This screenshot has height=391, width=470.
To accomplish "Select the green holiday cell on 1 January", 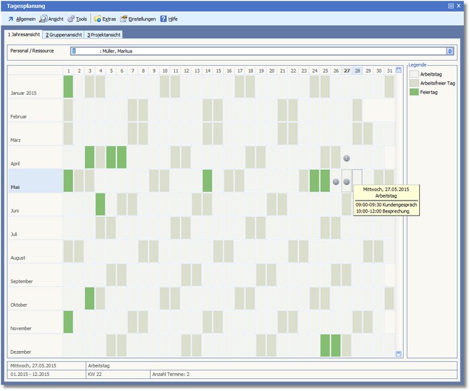I will click(68, 86).
